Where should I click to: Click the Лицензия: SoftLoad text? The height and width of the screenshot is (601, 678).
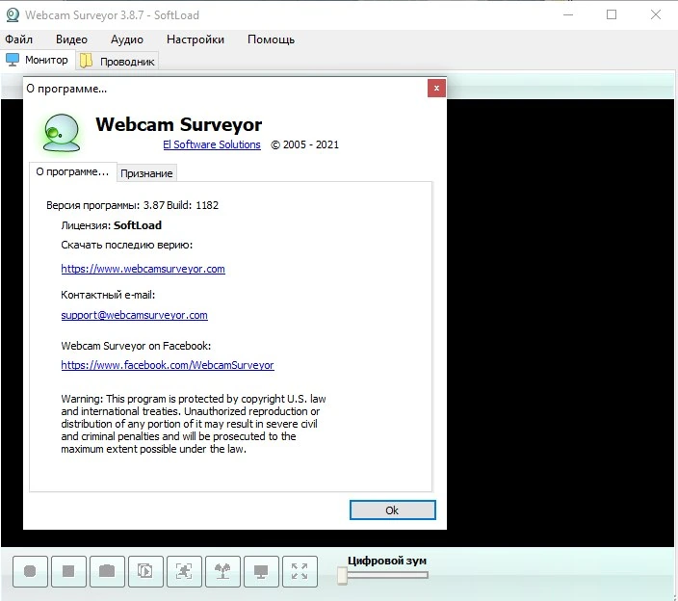click(111, 225)
